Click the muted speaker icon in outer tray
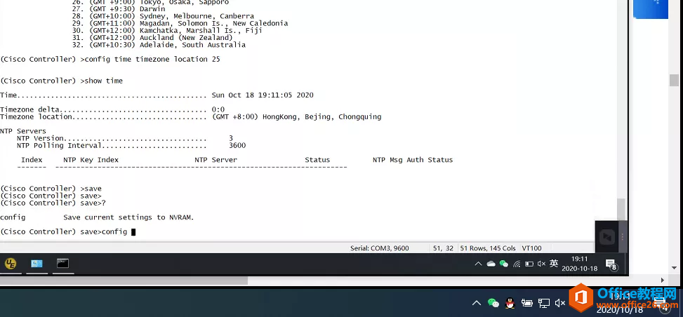 point(559,303)
